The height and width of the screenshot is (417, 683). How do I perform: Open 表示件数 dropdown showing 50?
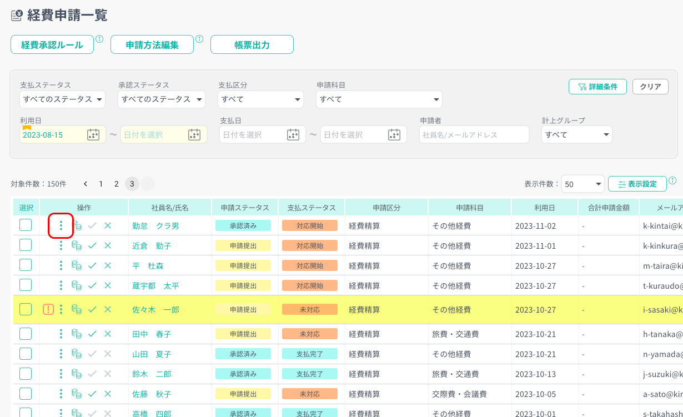click(x=583, y=184)
